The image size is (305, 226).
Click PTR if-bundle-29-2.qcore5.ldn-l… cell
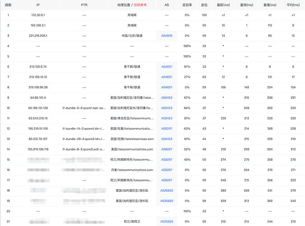[x=84, y=139]
